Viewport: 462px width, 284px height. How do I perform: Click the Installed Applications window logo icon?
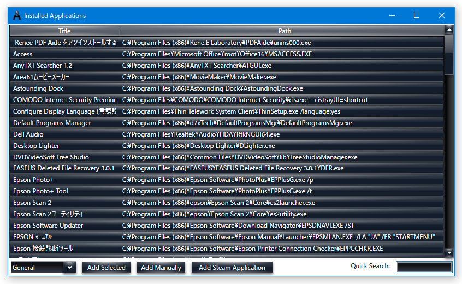pos(17,16)
